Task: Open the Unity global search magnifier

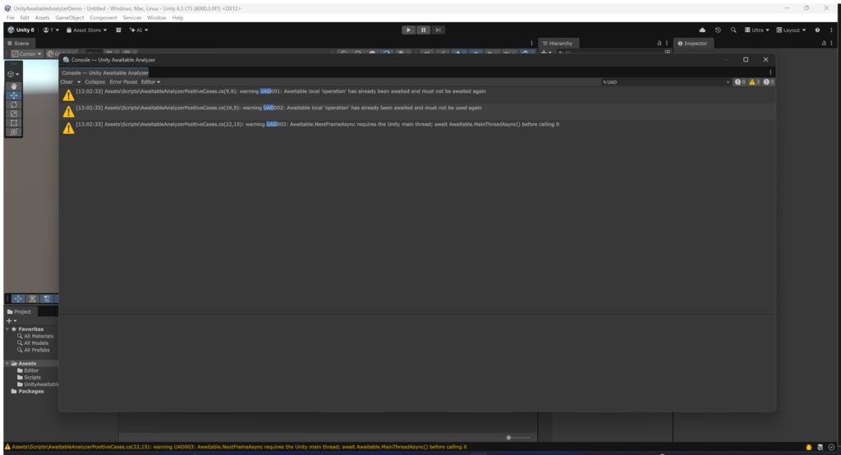Action: tap(733, 30)
